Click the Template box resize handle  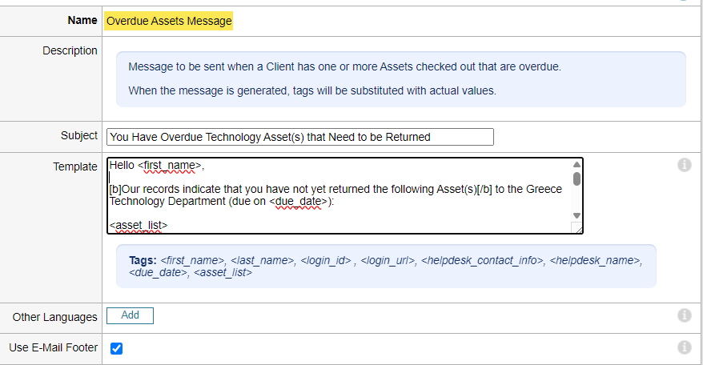(577, 228)
